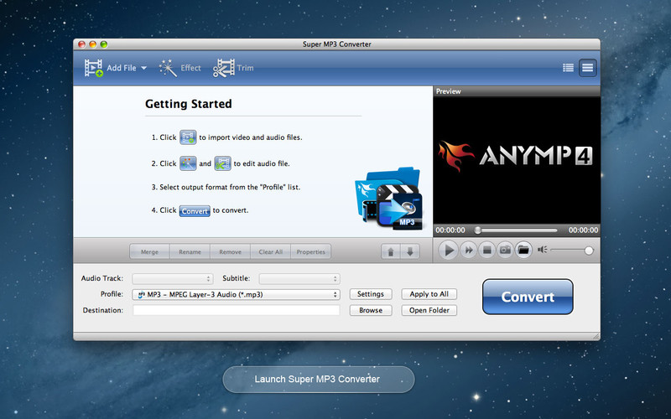Click the Remove button
Viewport: 671px width, 419px height.
[x=230, y=252]
